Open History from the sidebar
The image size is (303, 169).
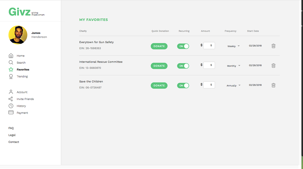click(x=21, y=106)
